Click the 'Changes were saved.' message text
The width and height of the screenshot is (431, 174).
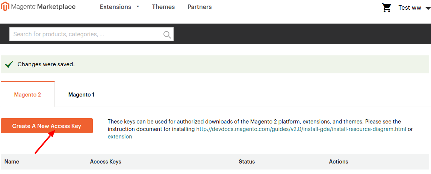46,65
